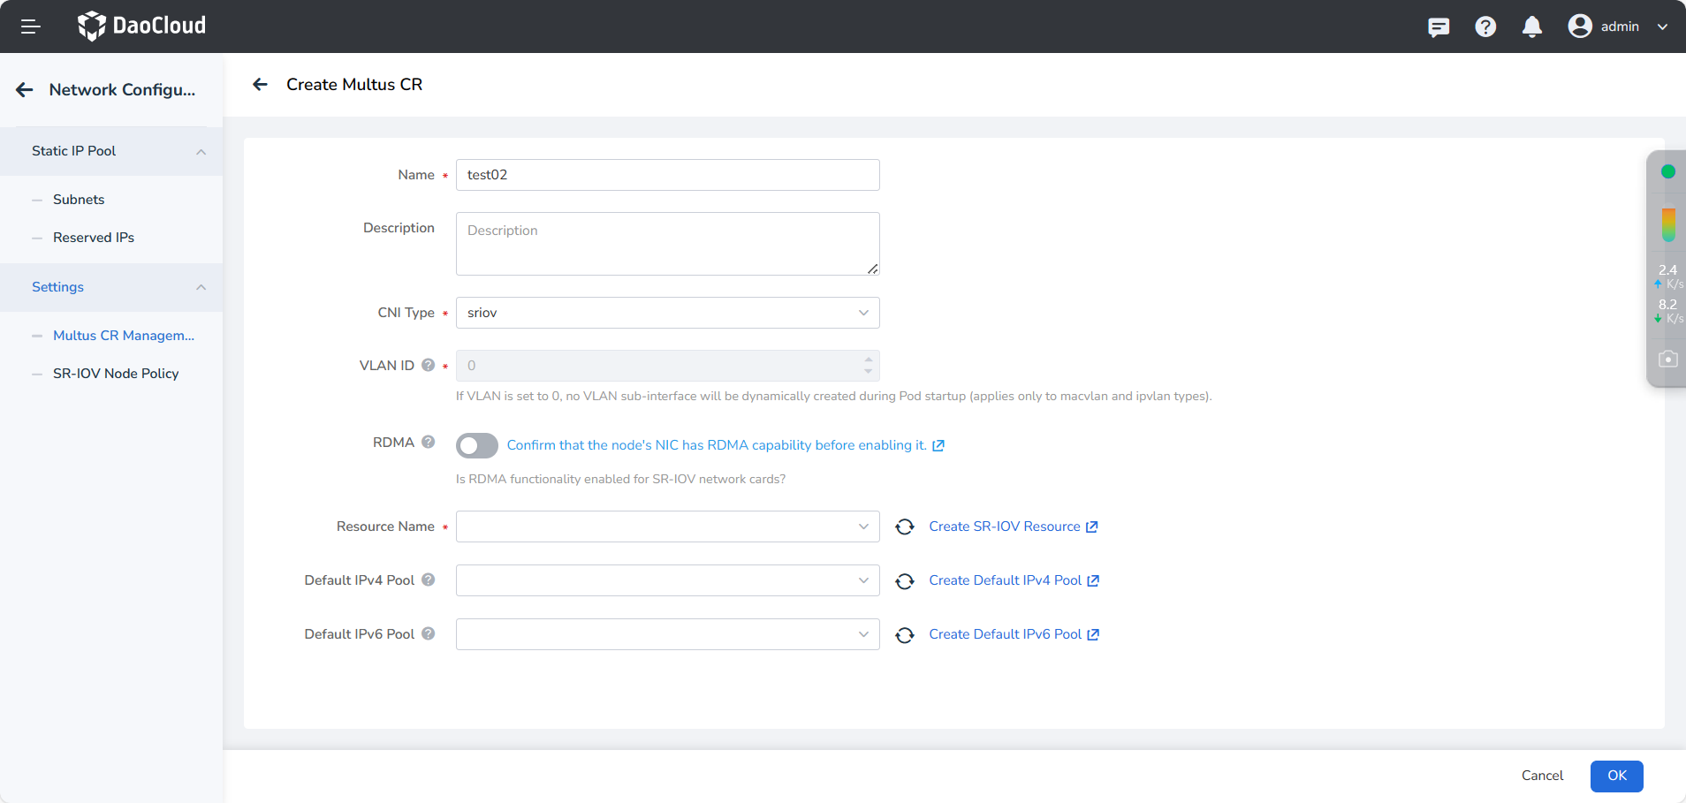Click the hamburger menu icon in header

pos(31,27)
